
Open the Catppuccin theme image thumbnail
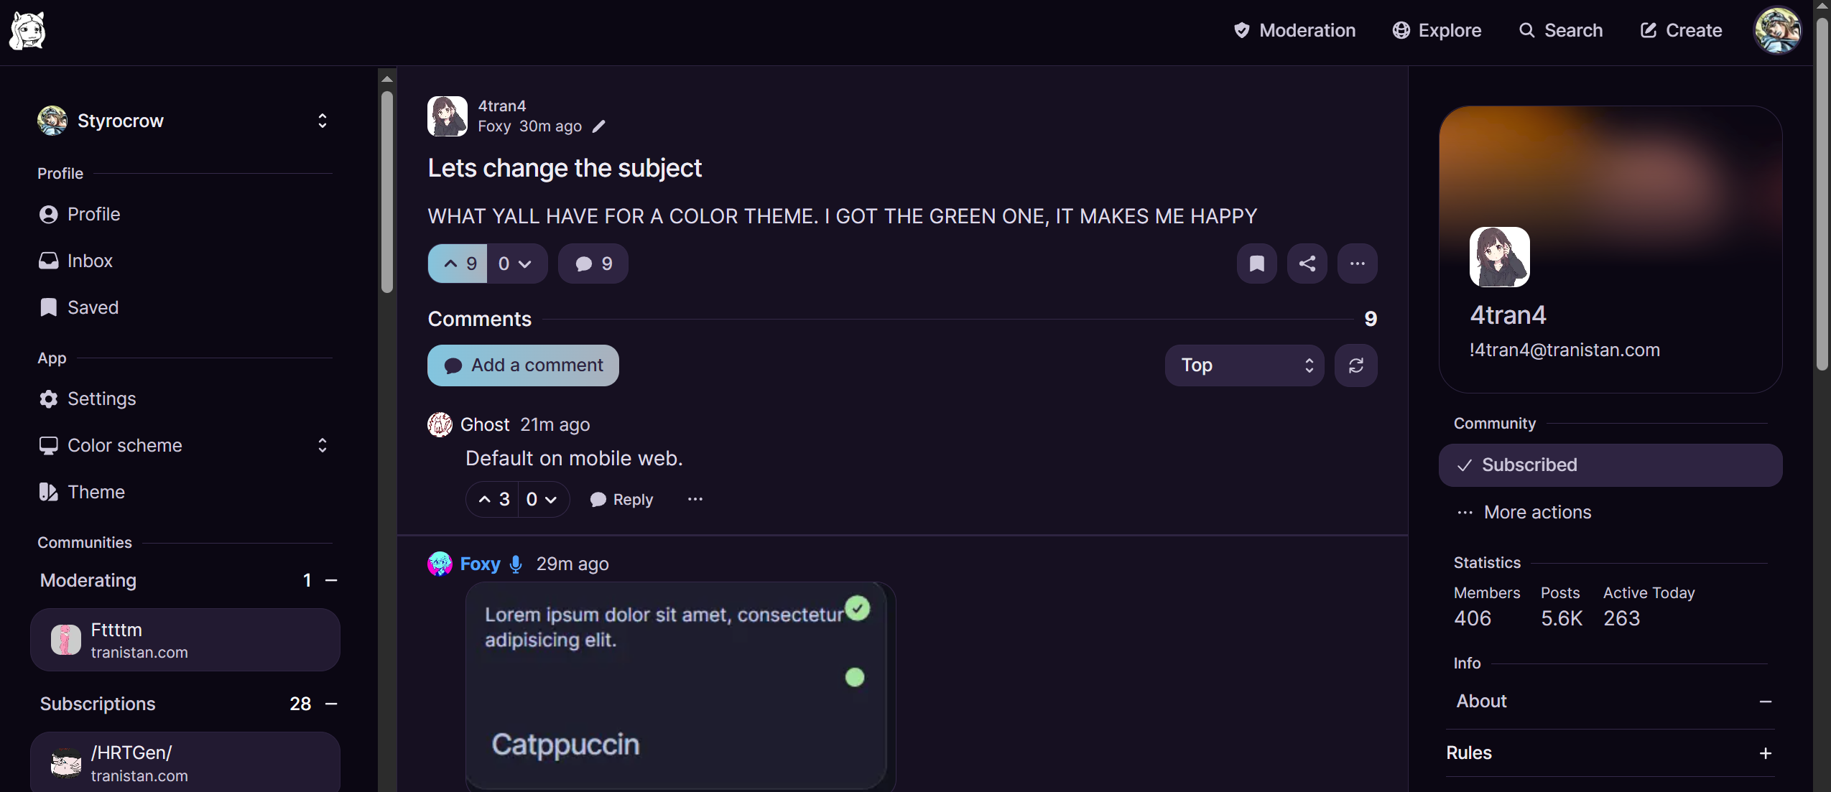coord(675,686)
